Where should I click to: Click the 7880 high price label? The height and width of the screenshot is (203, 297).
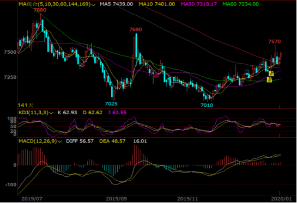coord(40,10)
